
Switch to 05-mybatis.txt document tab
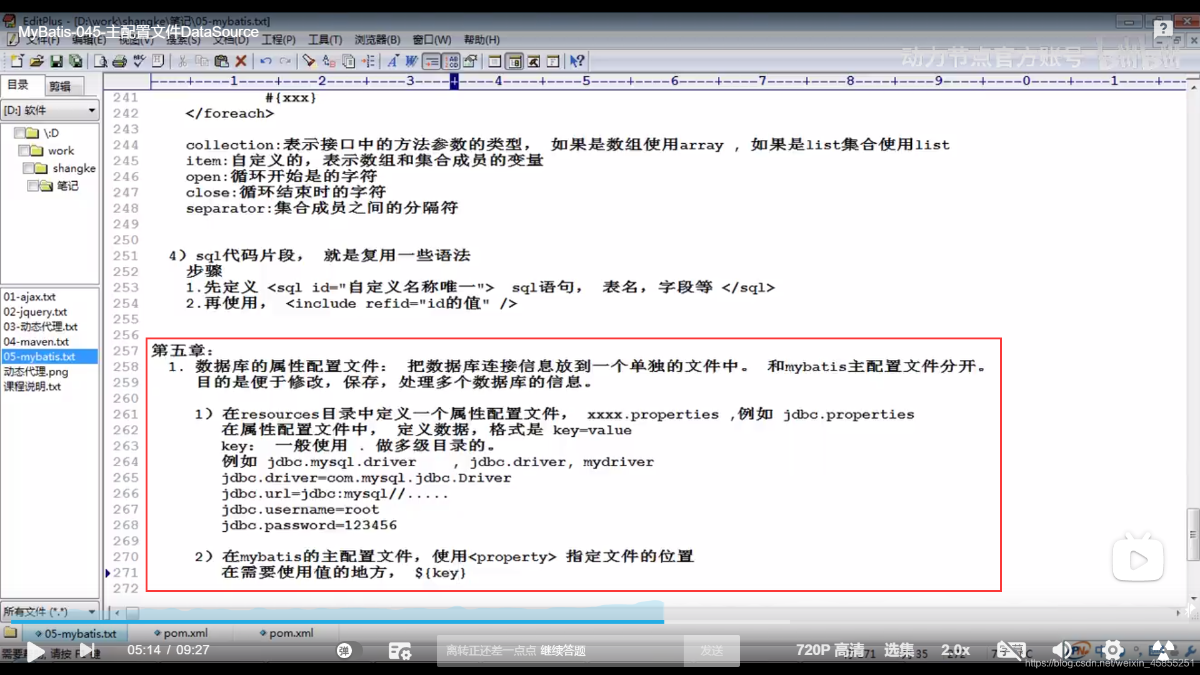point(76,633)
